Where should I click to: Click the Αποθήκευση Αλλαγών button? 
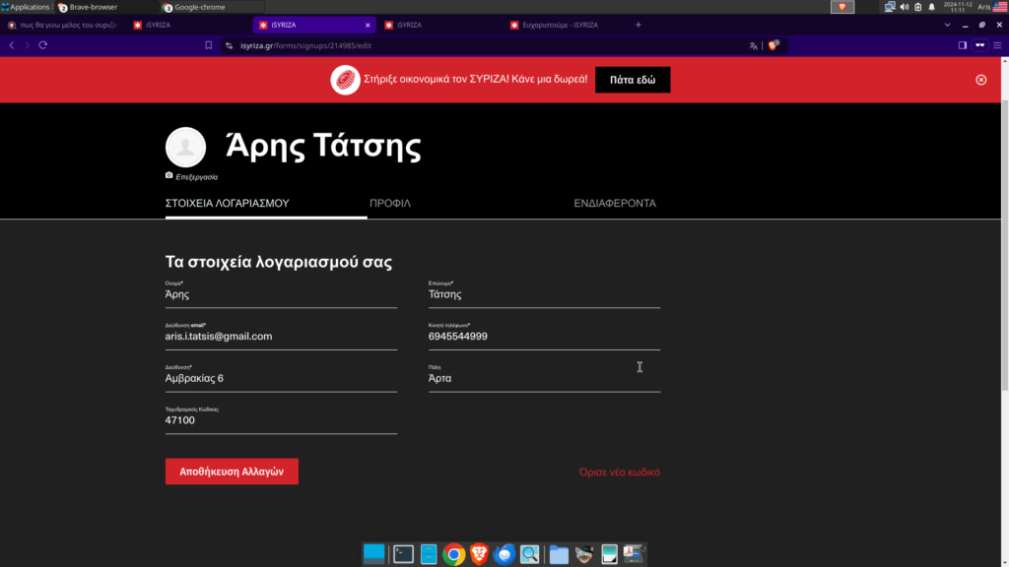232,472
